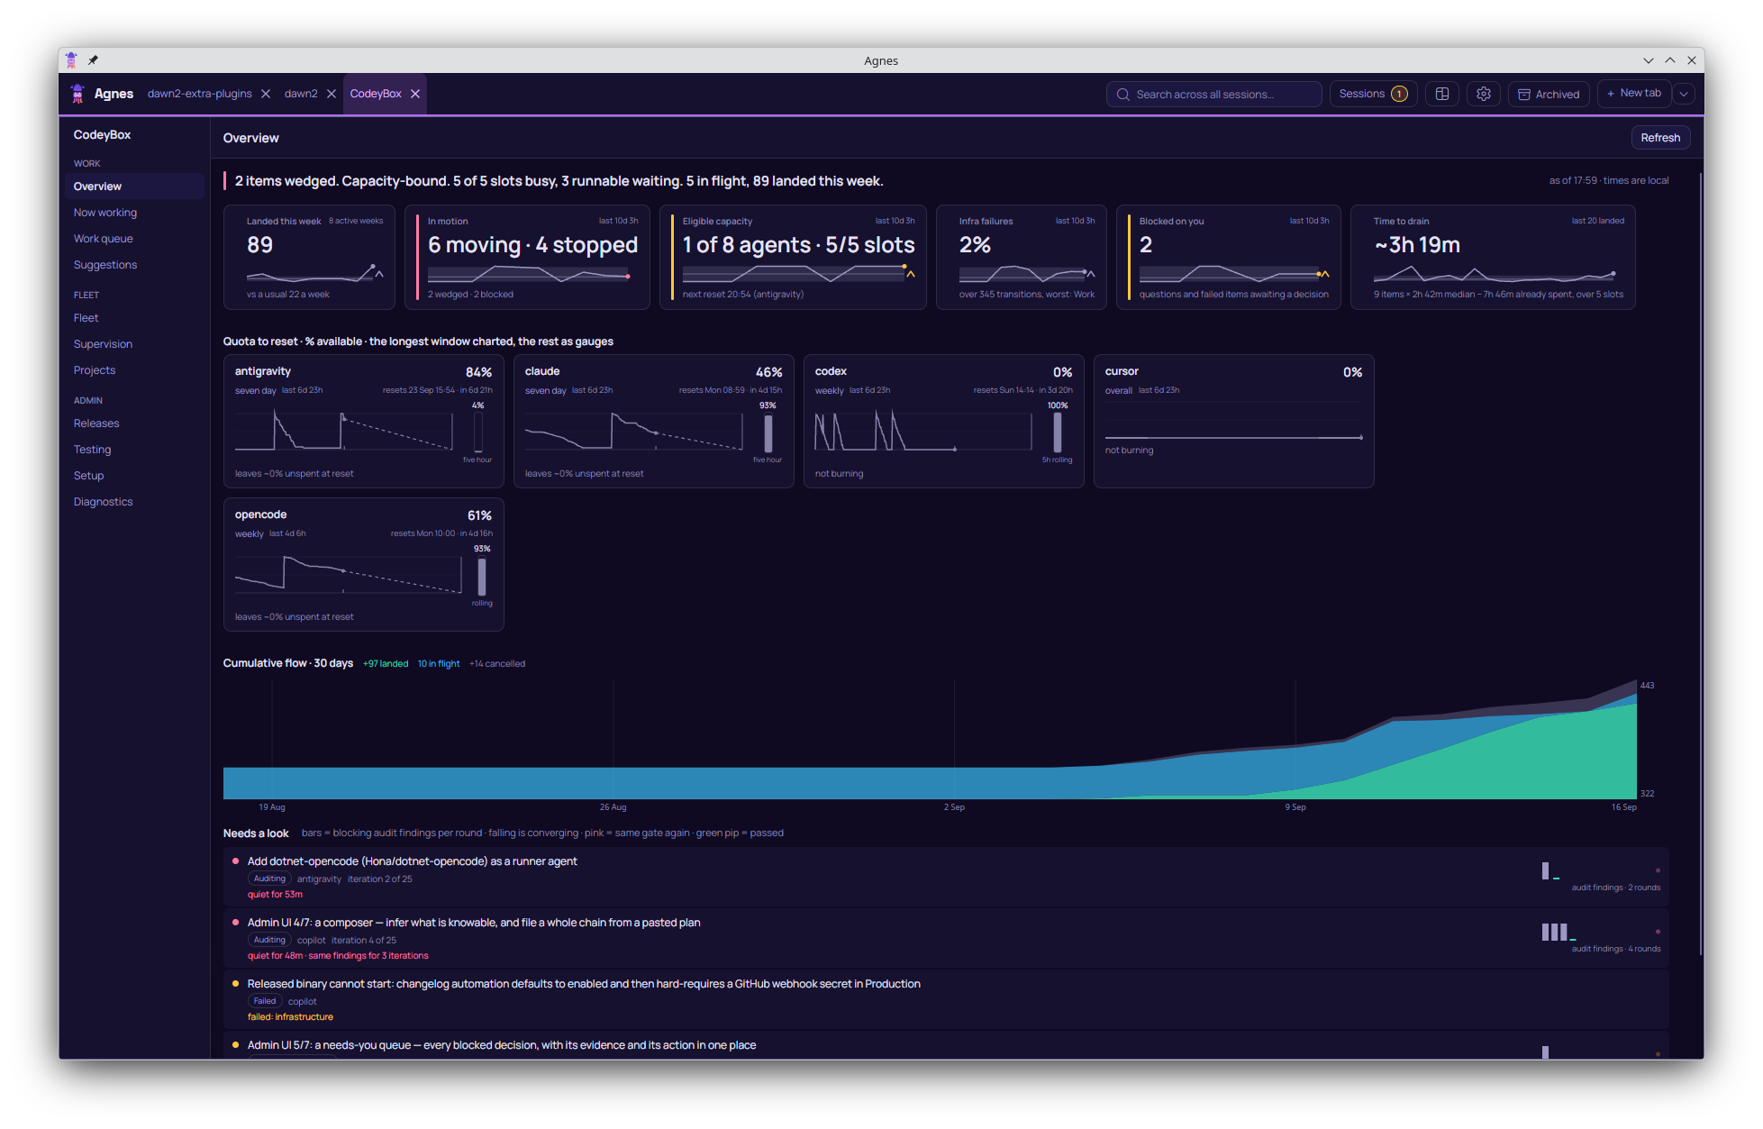Close the dawn2-extra-plugins tab
The width and height of the screenshot is (1763, 1129).
tap(266, 94)
